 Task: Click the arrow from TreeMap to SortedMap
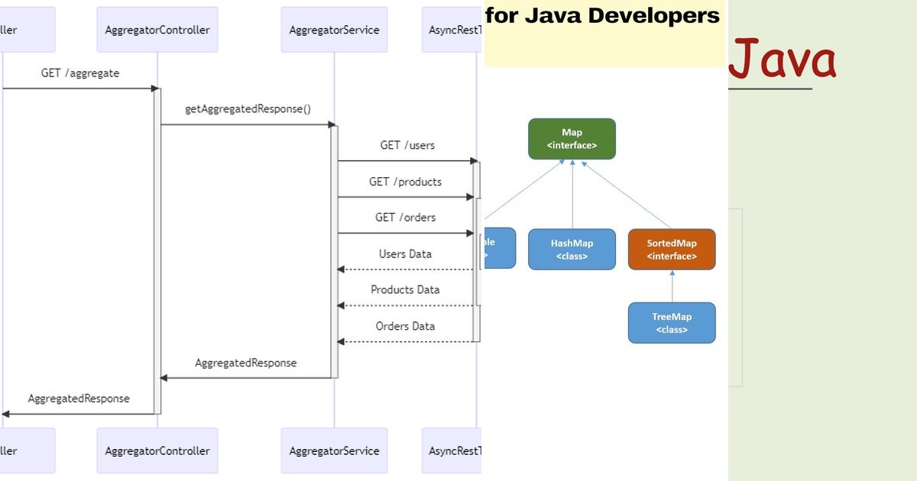tap(672, 286)
